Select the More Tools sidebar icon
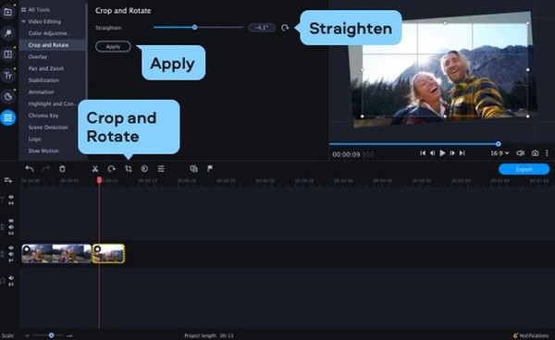 [7, 117]
